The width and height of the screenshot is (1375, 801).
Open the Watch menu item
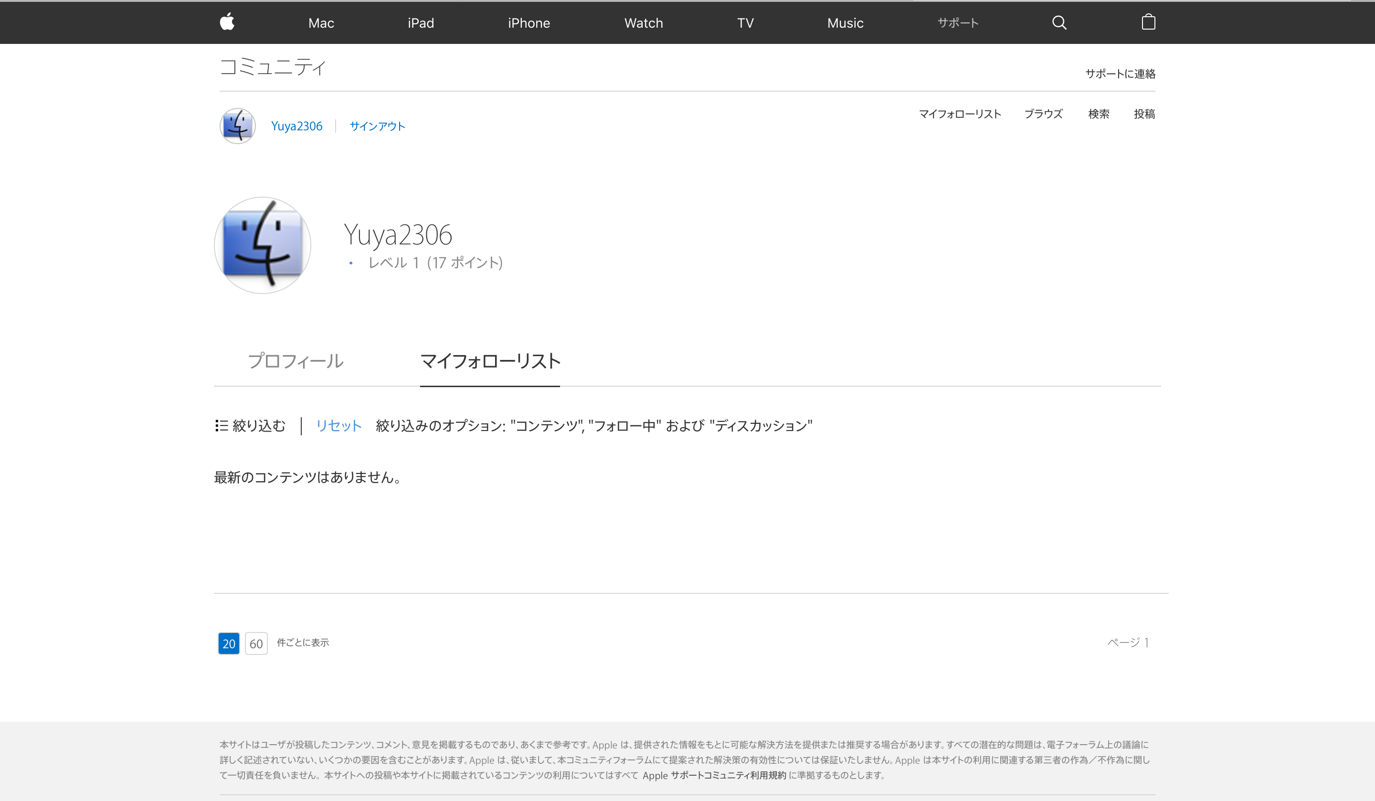(x=643, y=23)
